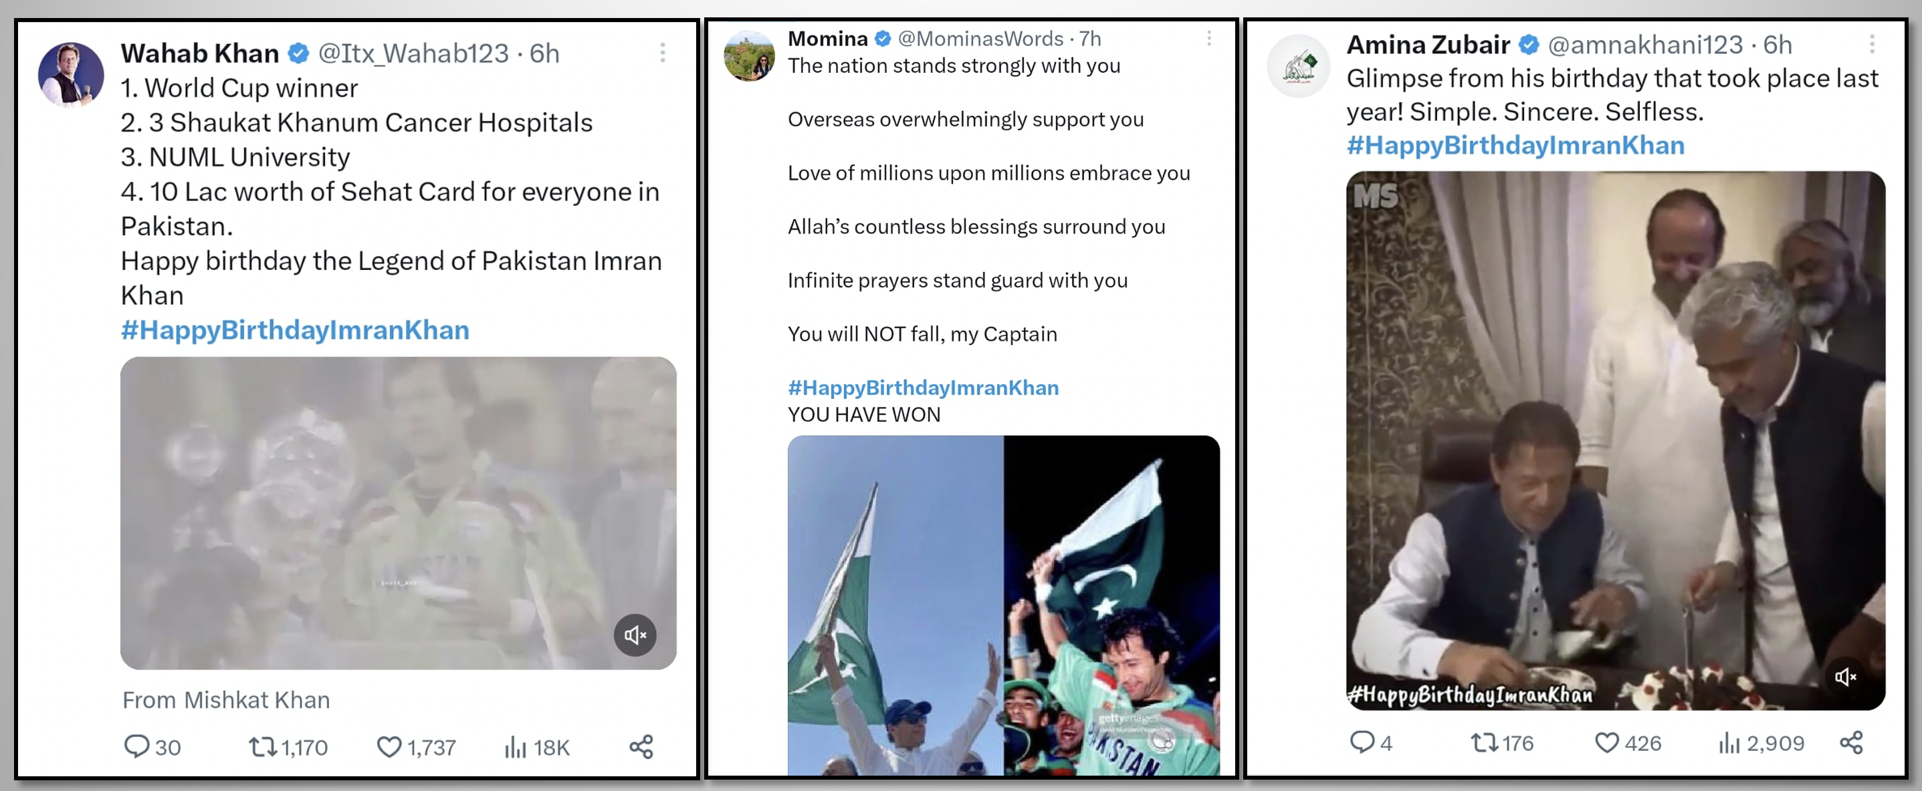View analytics for Wahab Khan's tweet
Viewport: 1922px width, 791px height.
tap(515, 746)
